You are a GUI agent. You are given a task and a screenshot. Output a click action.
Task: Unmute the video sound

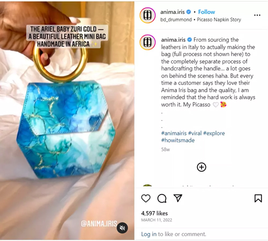pyautogui.click(x=122, y=228)
